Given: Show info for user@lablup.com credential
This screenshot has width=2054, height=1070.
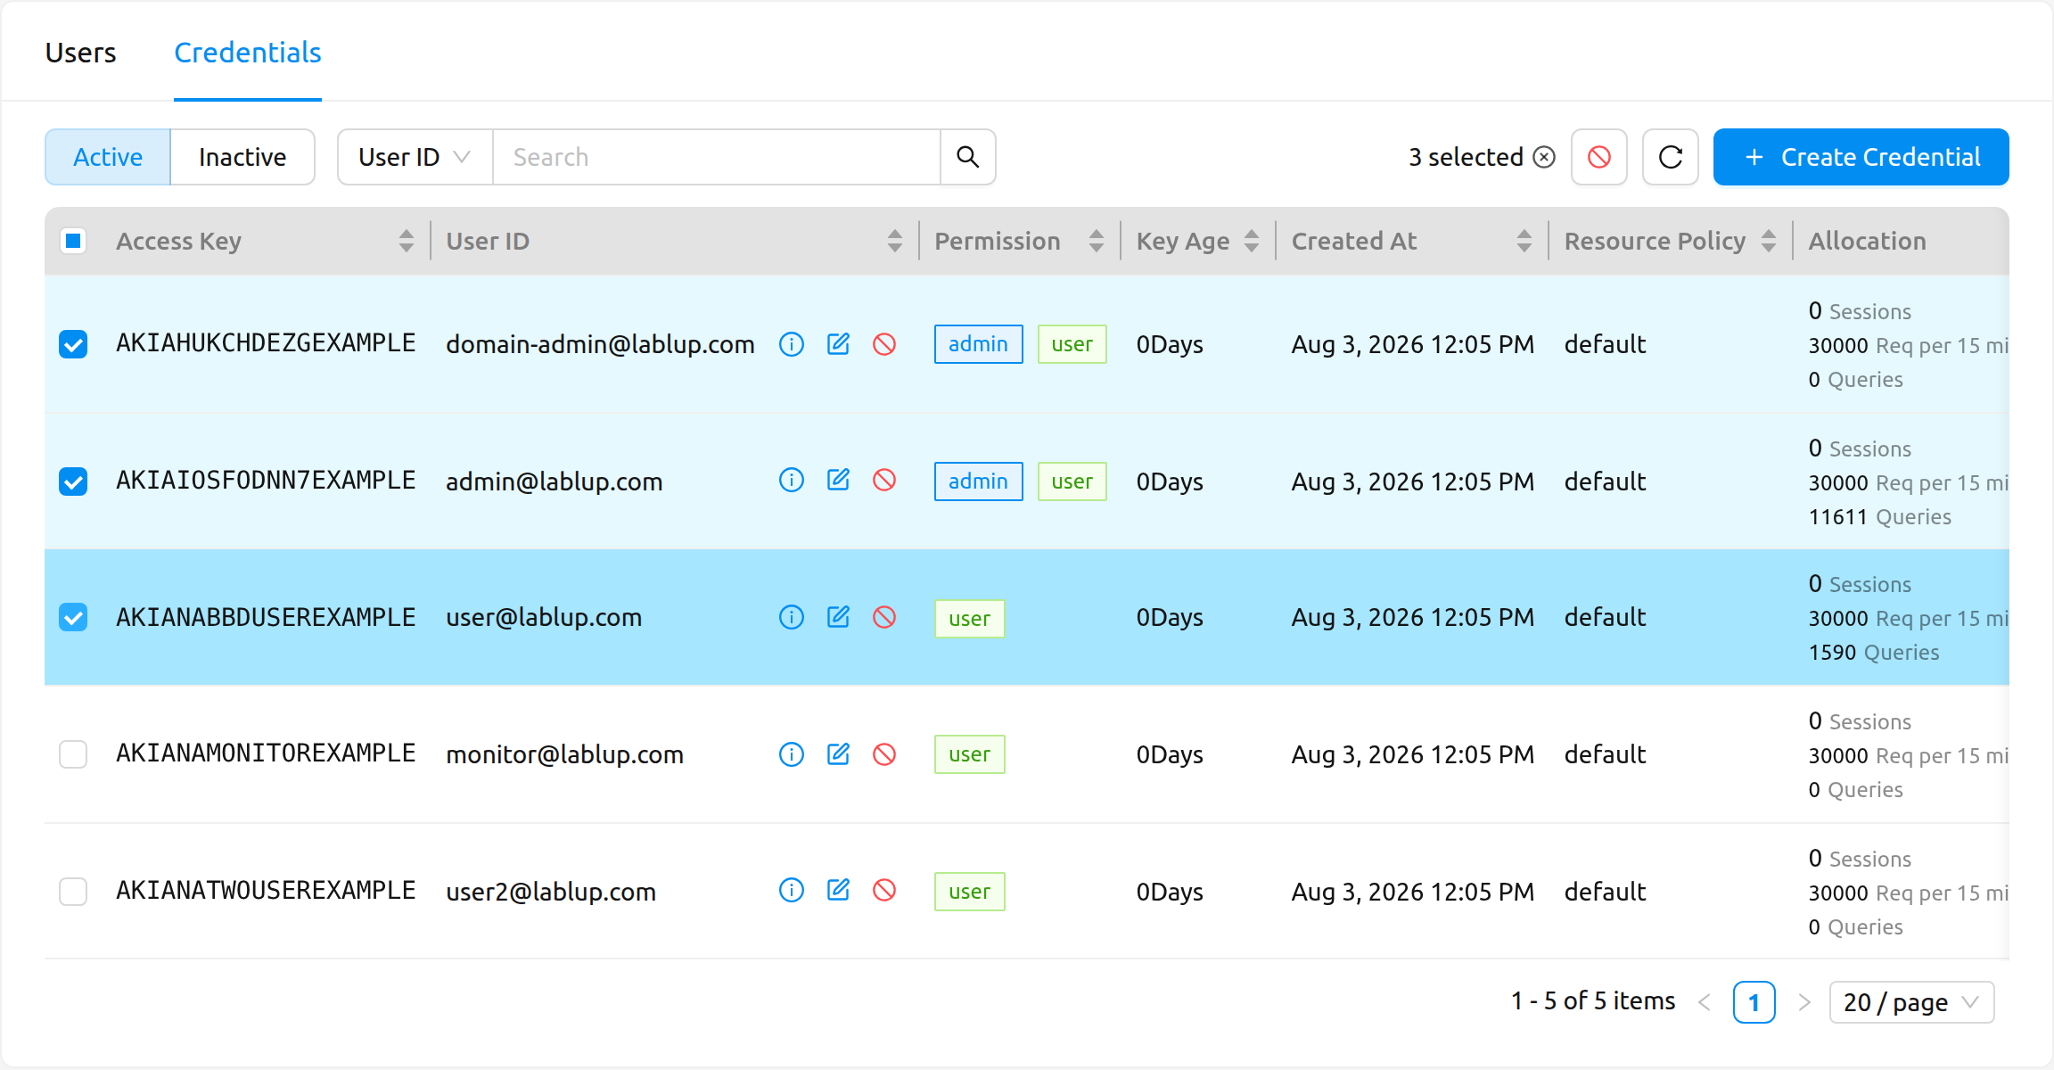Looking at the screenshot, I should point(791,617).
